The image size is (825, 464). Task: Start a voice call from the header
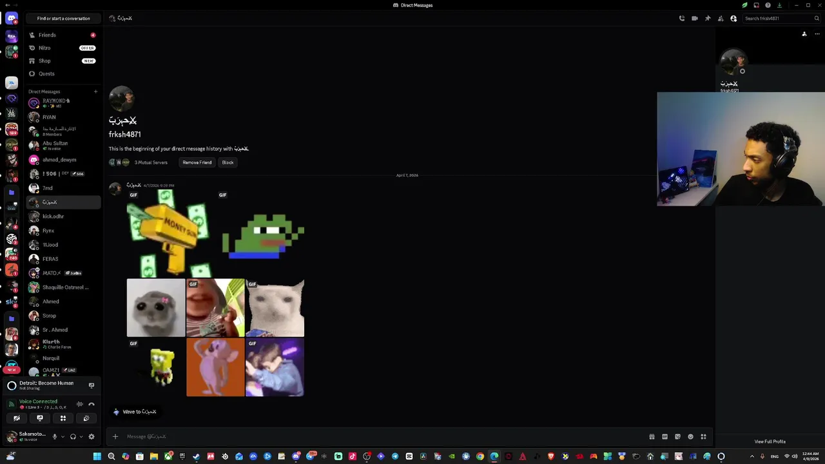pyautogui.click(x=682, y=18)
